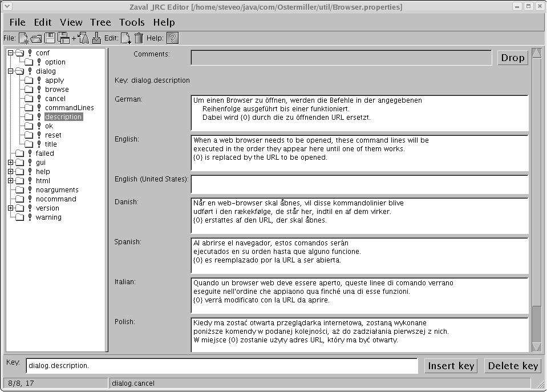
Task: Expand the gui tree node
Action: (10, 162)
